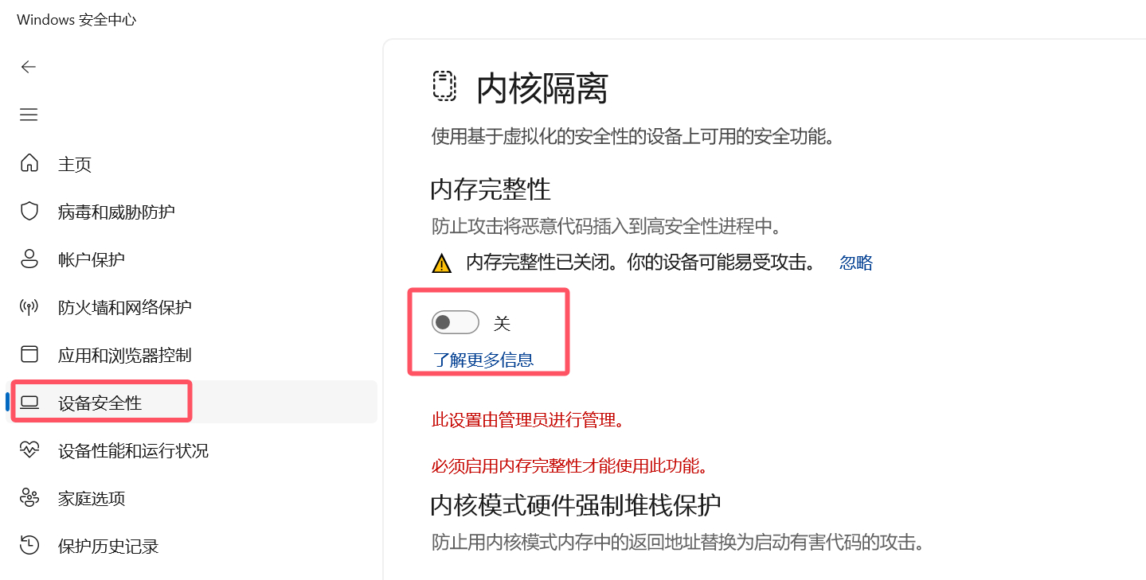
Task: Click the person icon for 帐户保护
Action: (x=29, y=259)
